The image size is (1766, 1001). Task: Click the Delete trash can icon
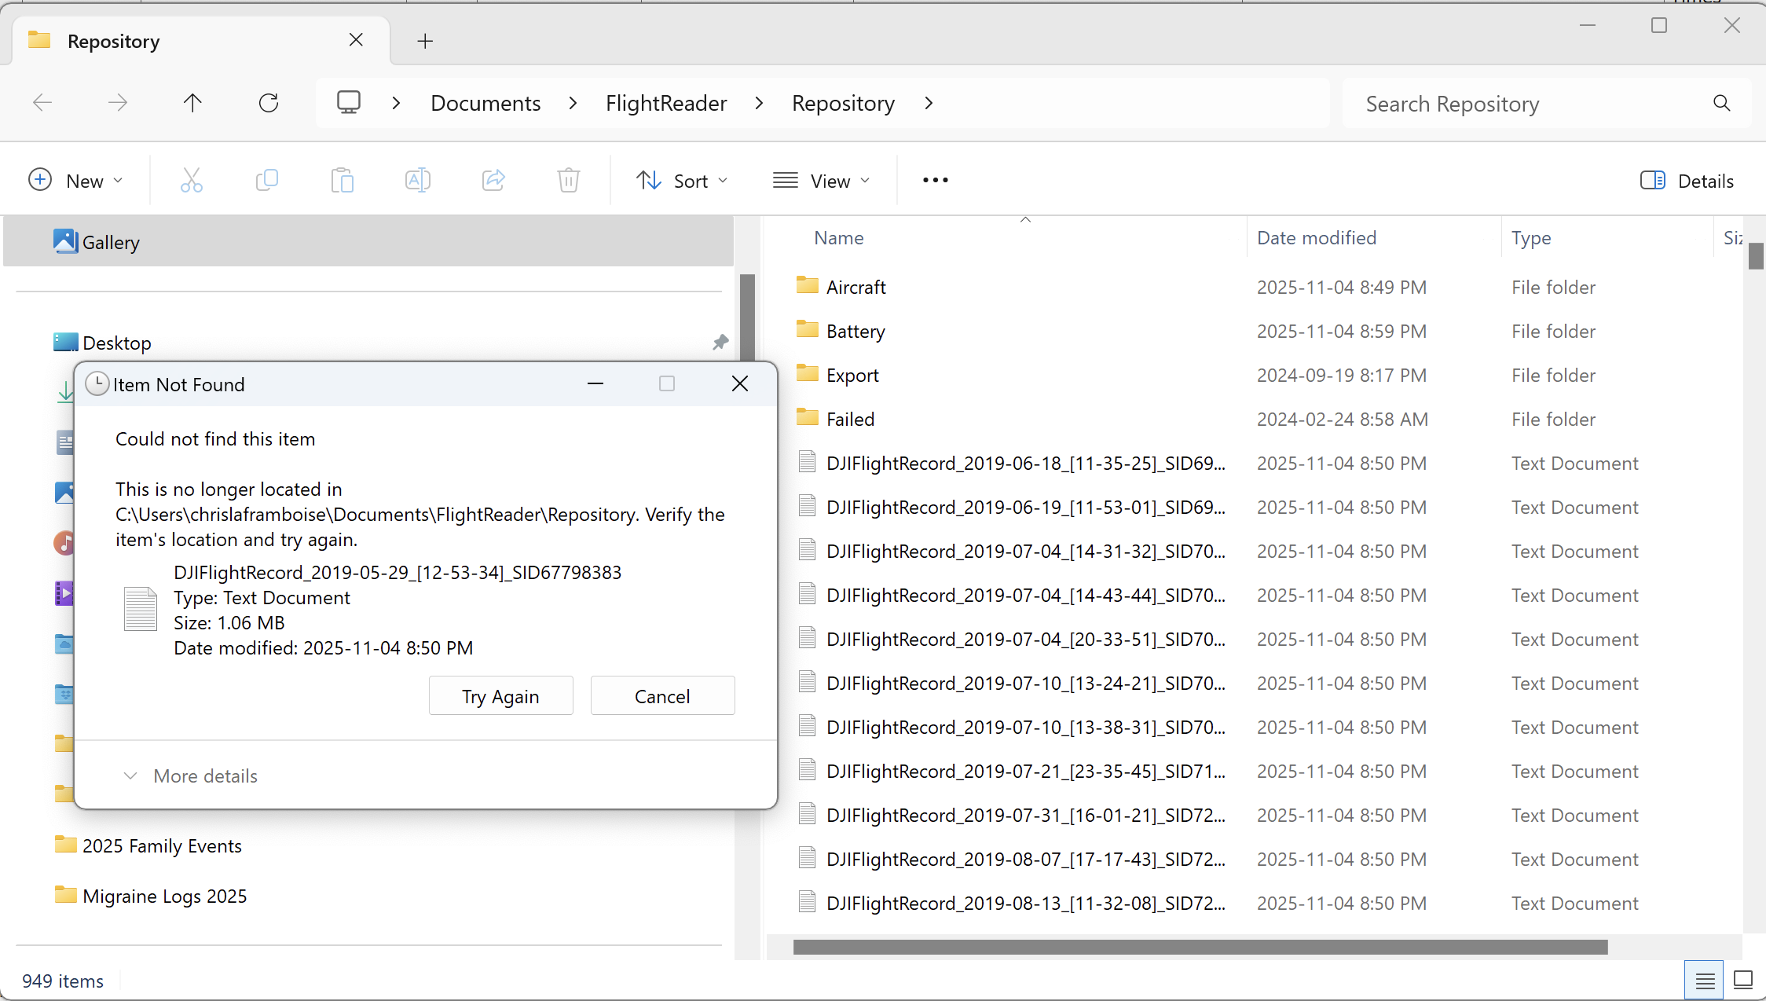click(x=568, y=181)
